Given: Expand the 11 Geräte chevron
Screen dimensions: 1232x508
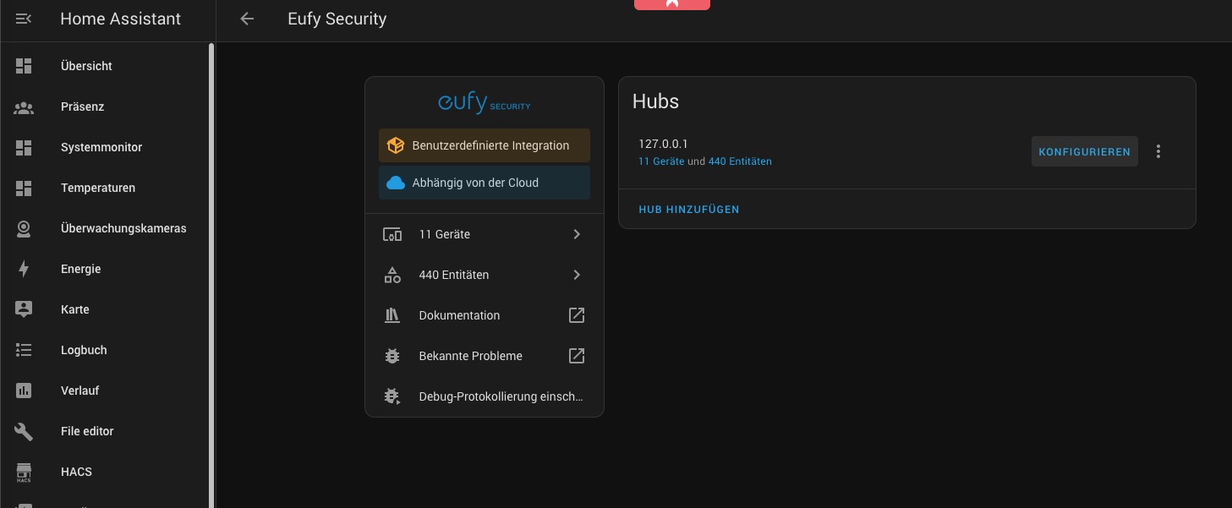Looking at the screenshot, I should click(577, 234).
